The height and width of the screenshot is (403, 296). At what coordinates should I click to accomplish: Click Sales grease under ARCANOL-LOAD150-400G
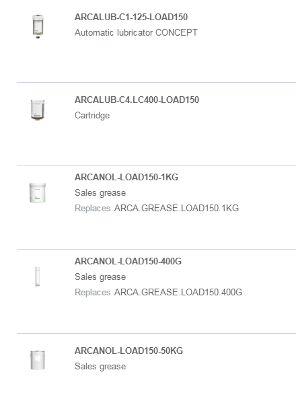(100, 277)
